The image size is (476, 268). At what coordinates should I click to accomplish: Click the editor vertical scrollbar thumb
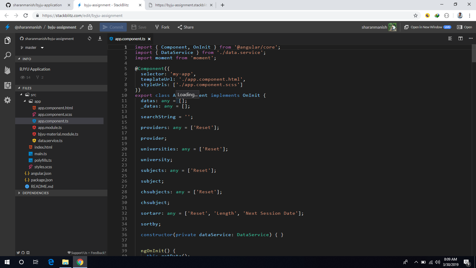click(x=474, y=54)
